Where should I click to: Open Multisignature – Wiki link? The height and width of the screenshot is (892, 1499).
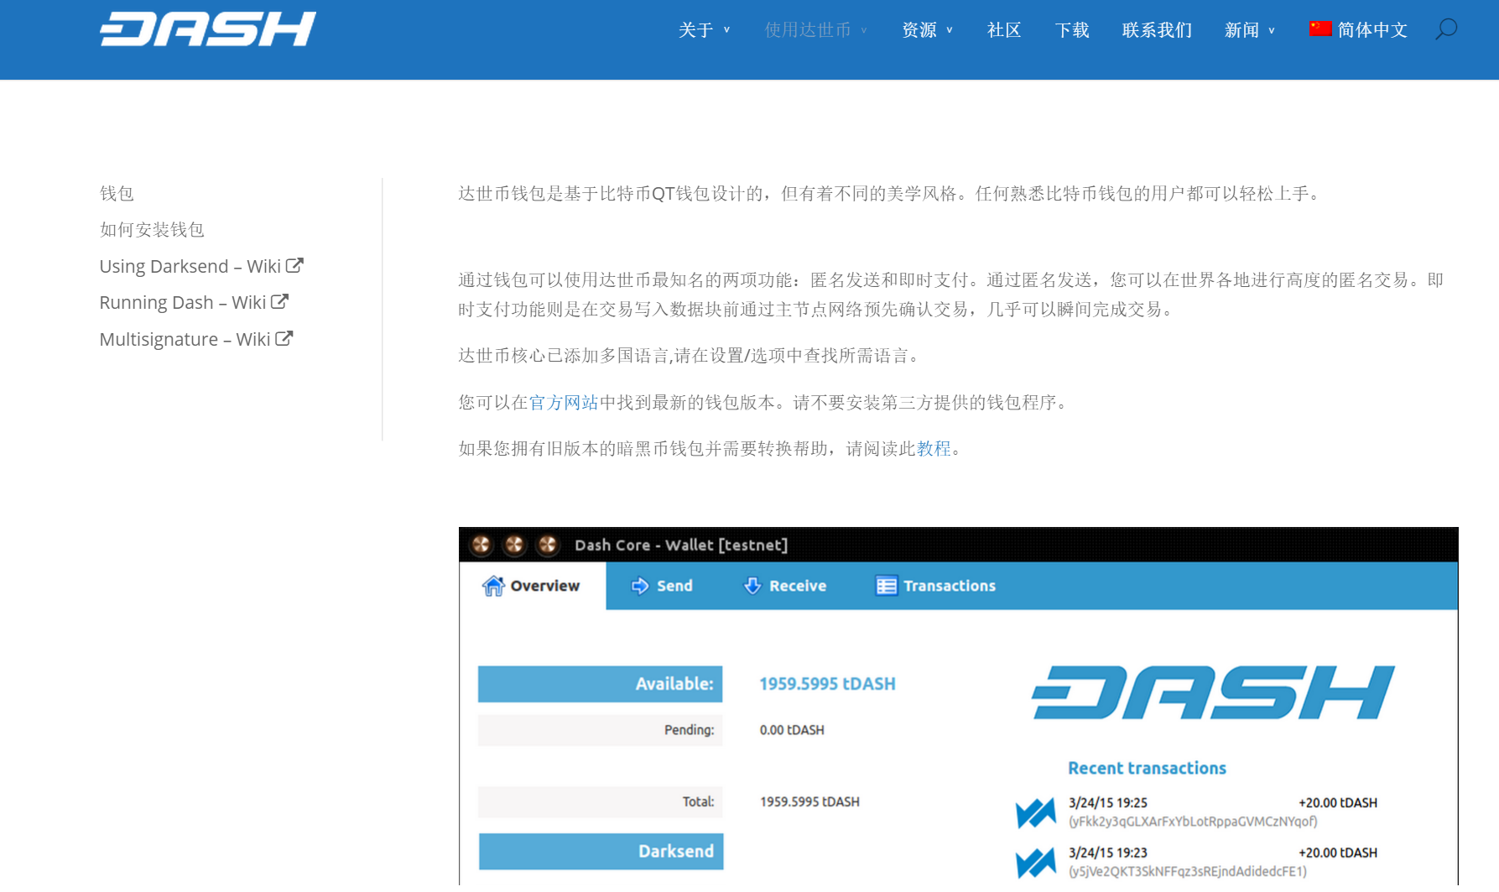click(196, 339)
